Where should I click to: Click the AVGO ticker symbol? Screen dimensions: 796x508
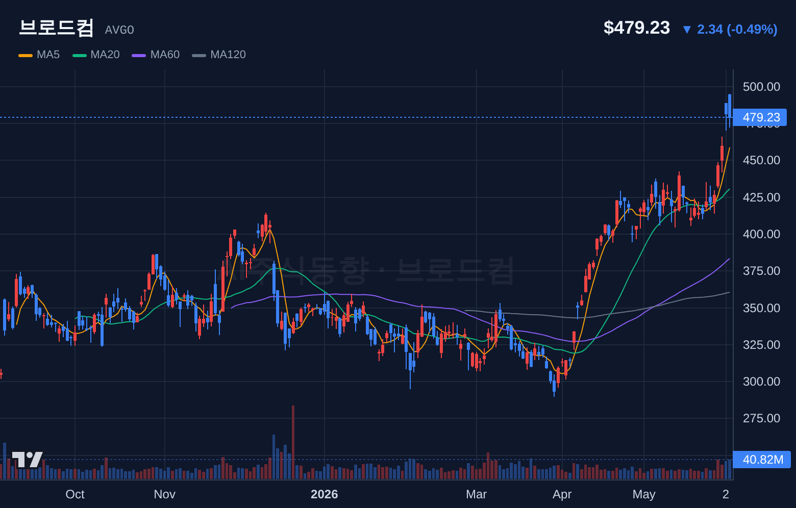119,30
